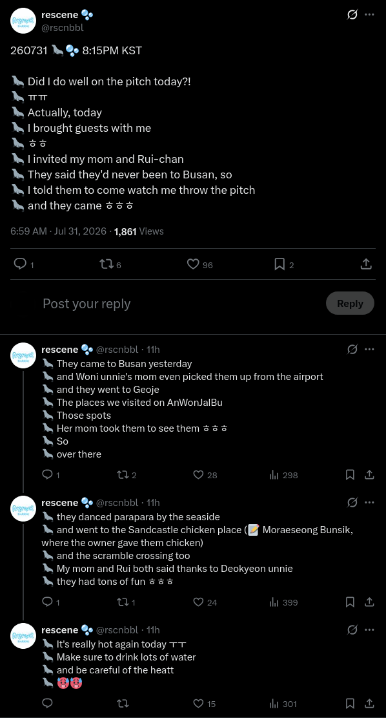Share the hot weather reply

click(369, 704)
